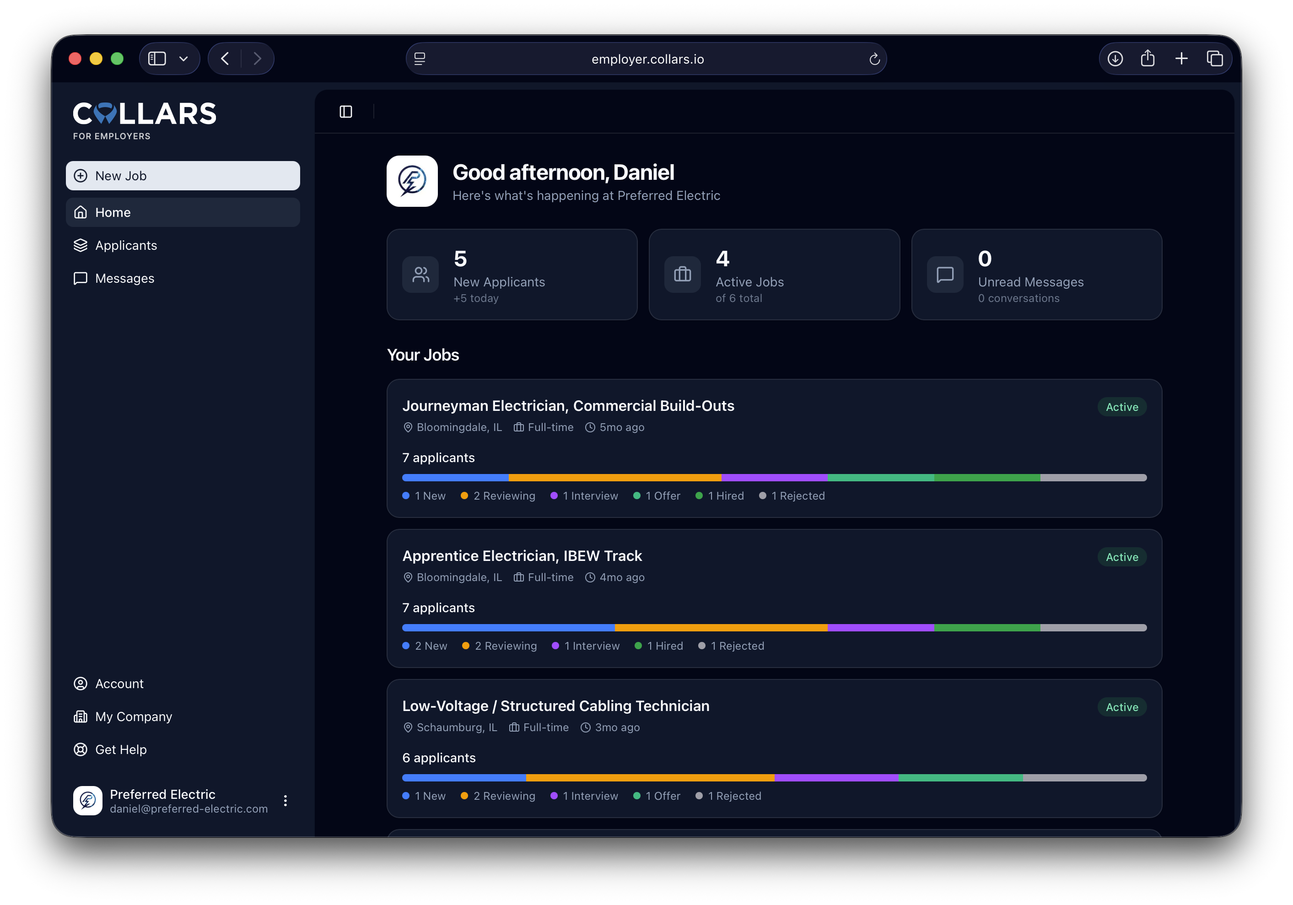Click daniel@preferred-electric.com account email
Screen dimensions: 1293x905
pyautogui.click(x=189, y=809)
